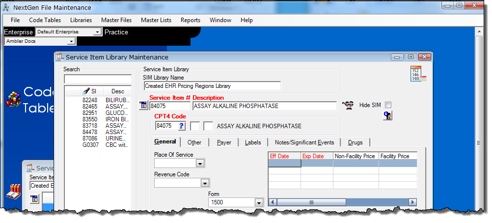Click the CPT4 Code blue question mark lookup
Viewport: 492px width, 223px height.
click(x=182, y=126)
